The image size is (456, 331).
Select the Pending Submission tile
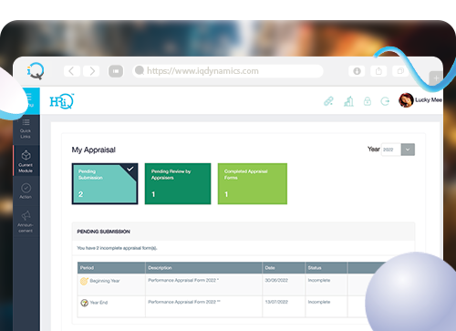(105, 183)
